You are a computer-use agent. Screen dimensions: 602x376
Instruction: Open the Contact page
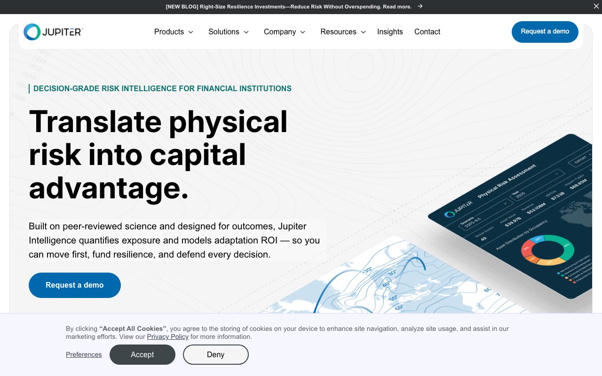tap(427, 32)
